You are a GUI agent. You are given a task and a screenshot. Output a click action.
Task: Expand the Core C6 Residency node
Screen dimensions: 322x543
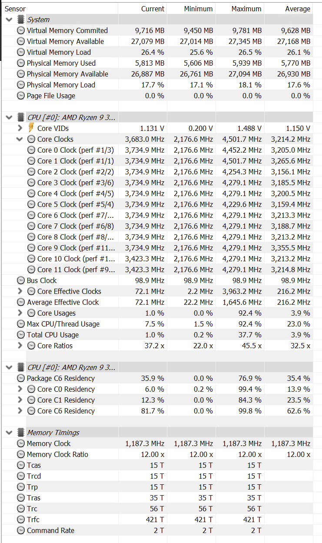tap(20, 411)
